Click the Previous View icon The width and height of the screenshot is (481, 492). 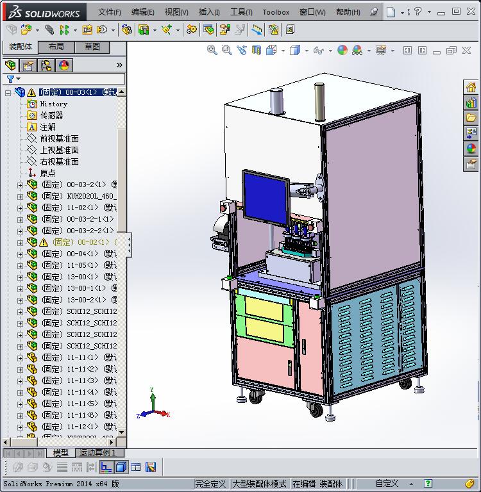click(242, 50)
